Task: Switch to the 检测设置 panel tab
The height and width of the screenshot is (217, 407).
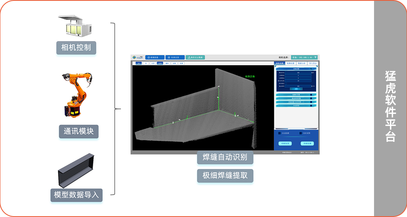Action: [291, 63]
